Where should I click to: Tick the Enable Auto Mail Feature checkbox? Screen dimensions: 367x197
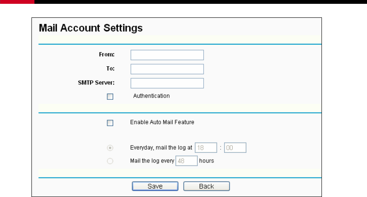110,123
